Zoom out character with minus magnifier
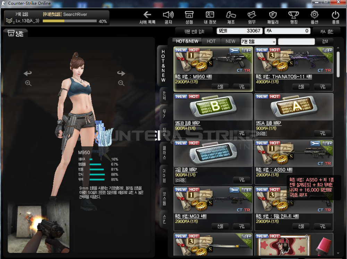Image resolution: width=347 pixels, height=259 pixels. (121, 83)
